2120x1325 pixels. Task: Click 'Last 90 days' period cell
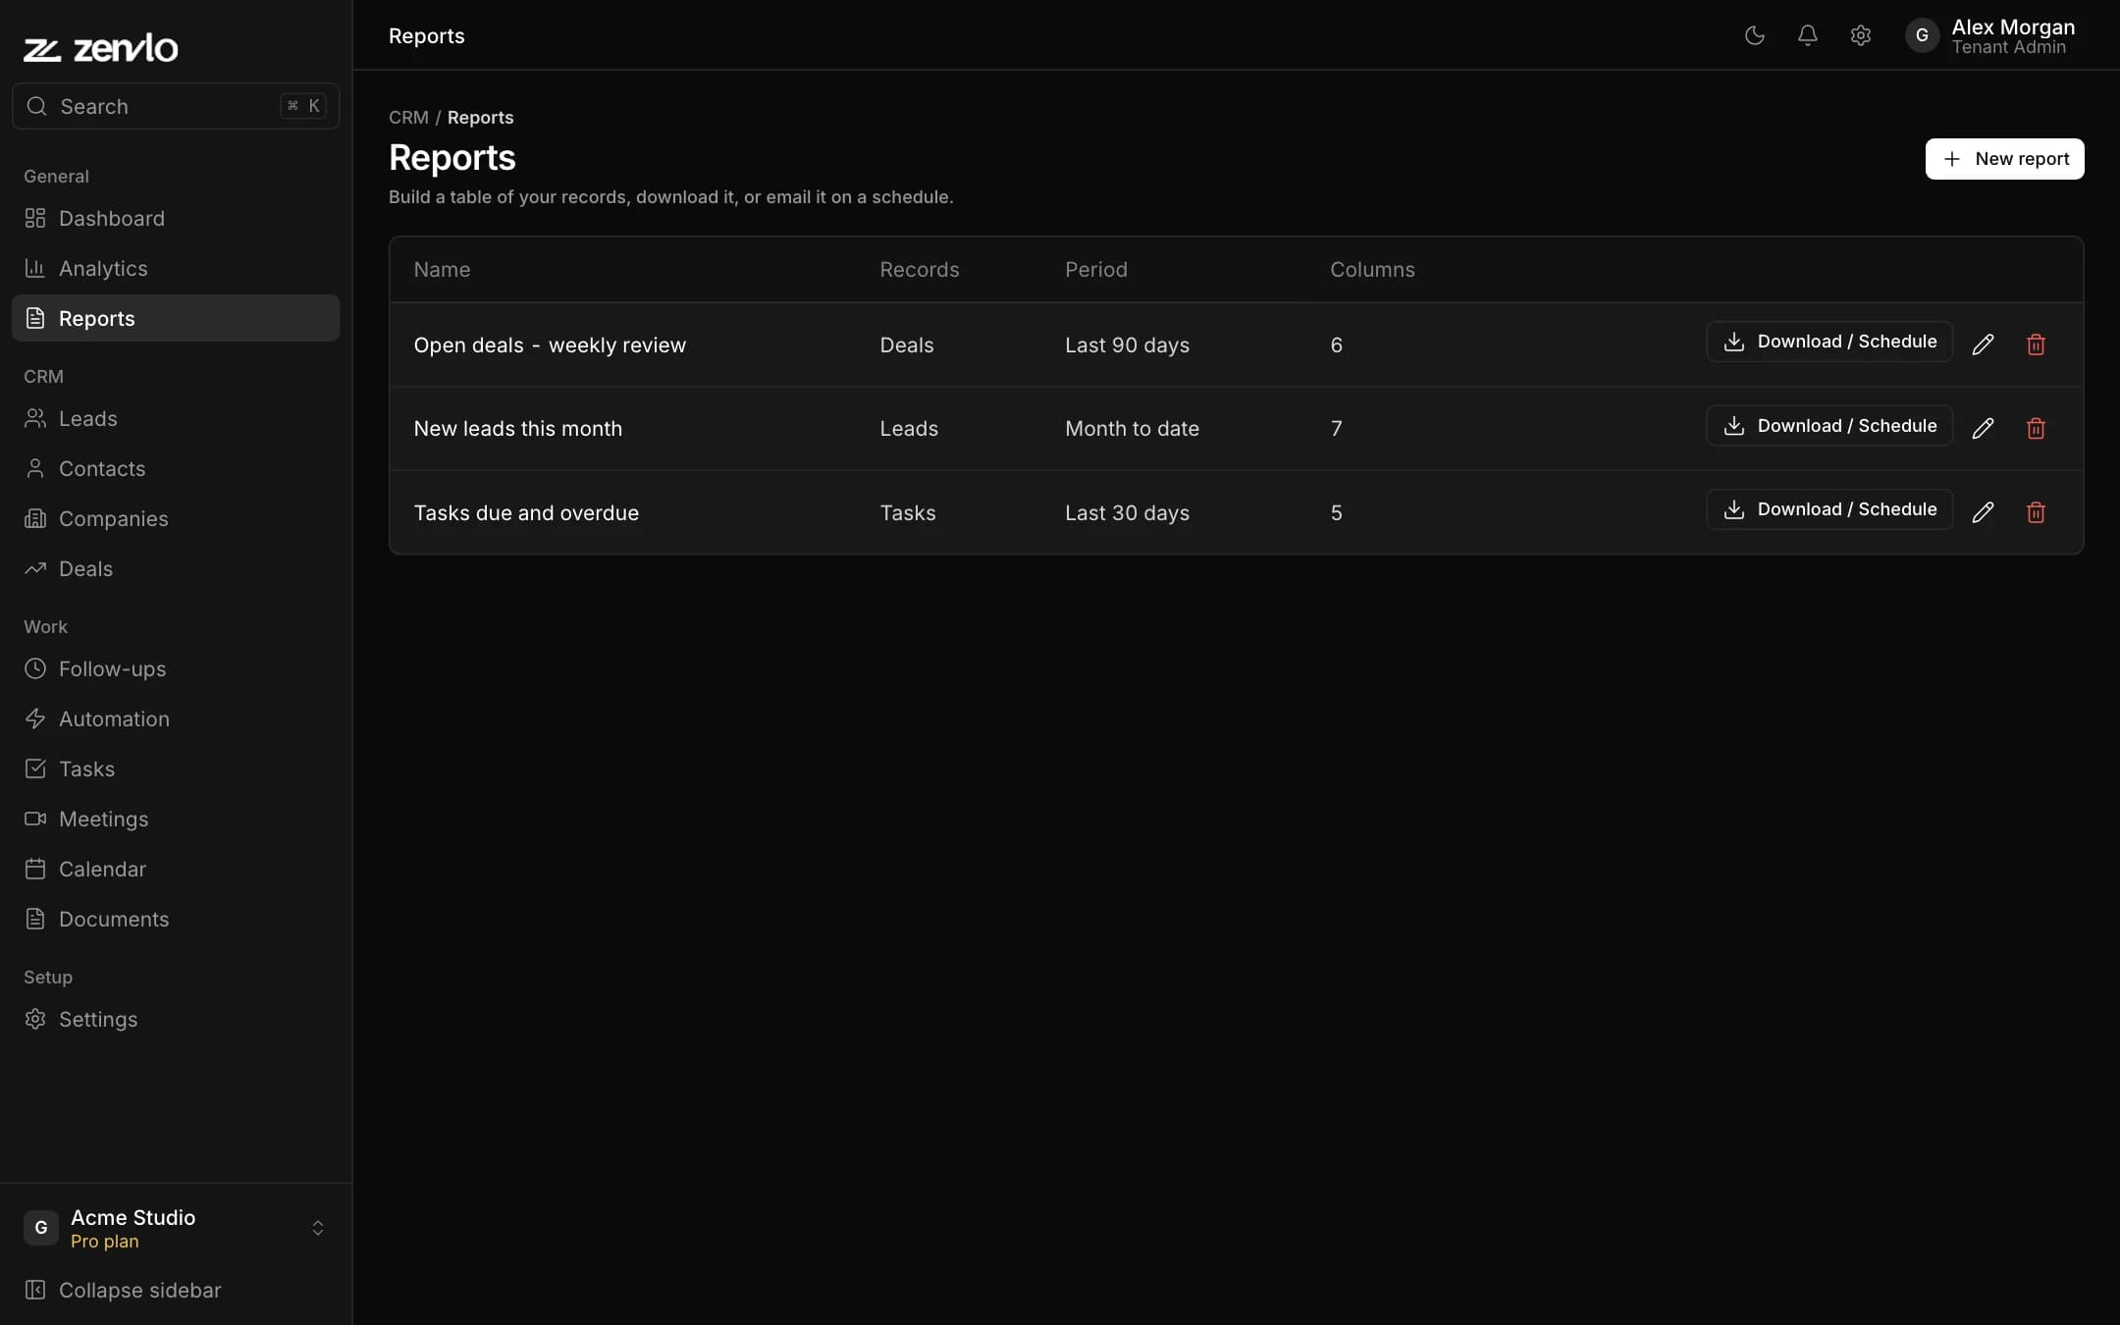[x=1127, y=345]
